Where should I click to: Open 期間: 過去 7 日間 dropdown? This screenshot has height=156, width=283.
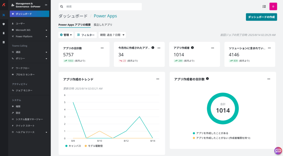(x=112, y=35)
